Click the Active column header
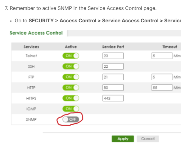Viewport: 181px width, 147px height. 71,47
